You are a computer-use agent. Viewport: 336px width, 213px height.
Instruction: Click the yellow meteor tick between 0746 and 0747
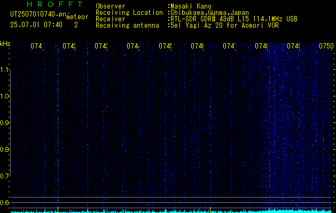click(x=210, y=209)
